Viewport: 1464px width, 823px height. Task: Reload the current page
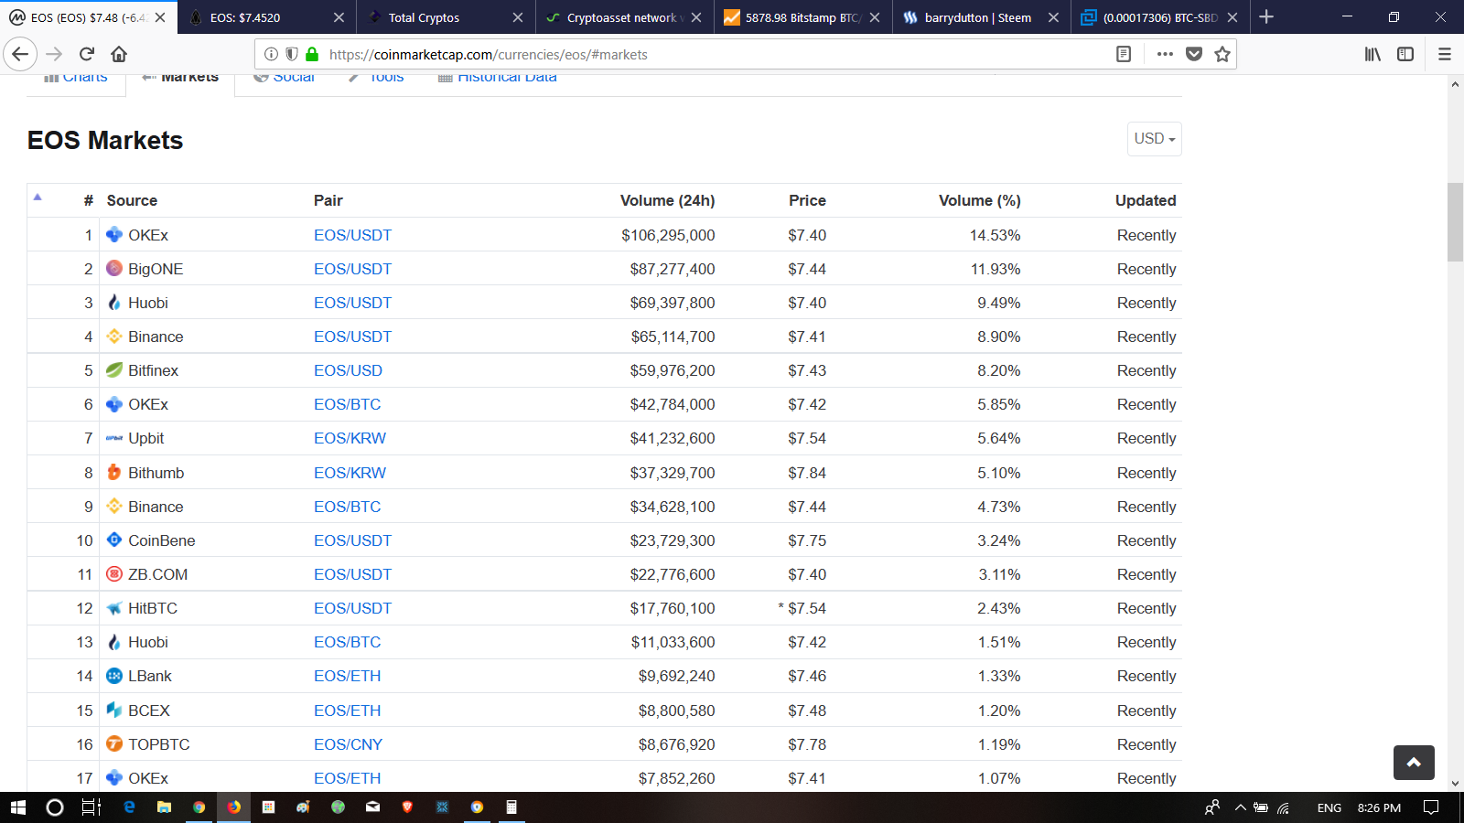[87, 54]
